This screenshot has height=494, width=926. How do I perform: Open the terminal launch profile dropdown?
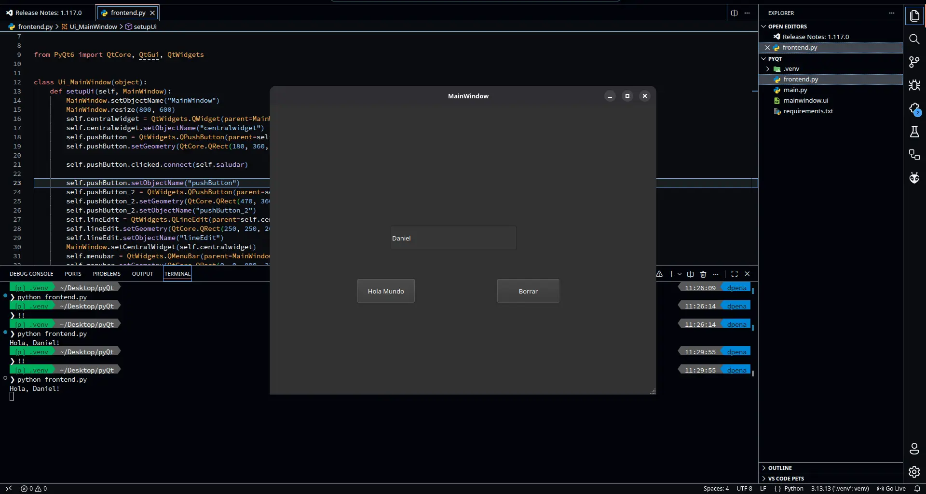click(x=680, y=274)
